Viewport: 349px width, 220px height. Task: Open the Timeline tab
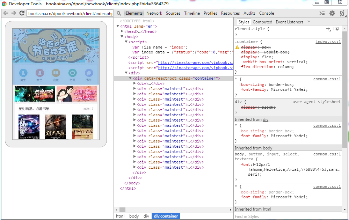click(192, 13)
